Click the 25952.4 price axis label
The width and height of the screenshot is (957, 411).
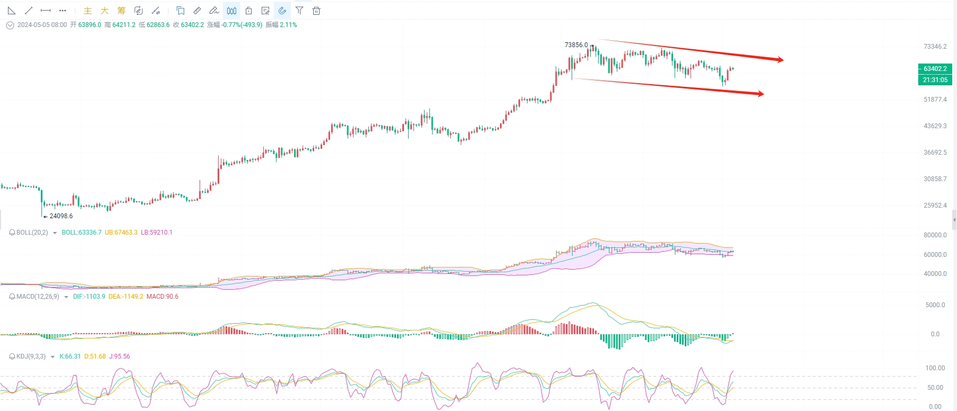pyautogui.click(x=935, y=205)
